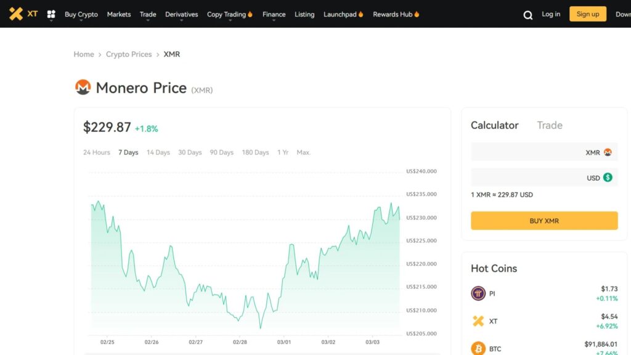Open the Markets menu item
Viewport: 631px width, 355px height.
point(119,14)
